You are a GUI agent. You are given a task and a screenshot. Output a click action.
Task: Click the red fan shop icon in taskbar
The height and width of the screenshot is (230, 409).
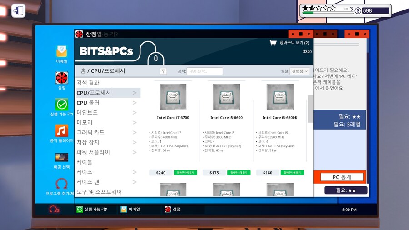pyautogui.click(x=168, y=210)
